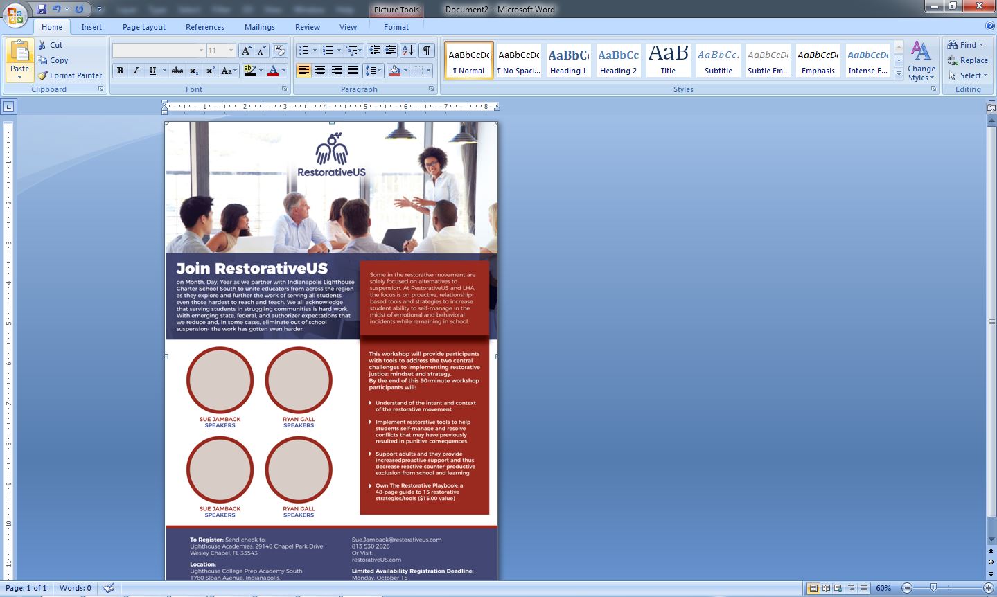Switch to the Insert tab

[91, 26]
